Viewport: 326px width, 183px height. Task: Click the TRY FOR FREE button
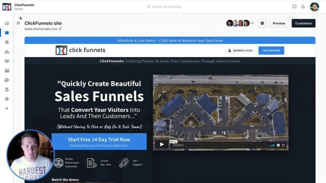pyautogui.click(x=271, y=51)
